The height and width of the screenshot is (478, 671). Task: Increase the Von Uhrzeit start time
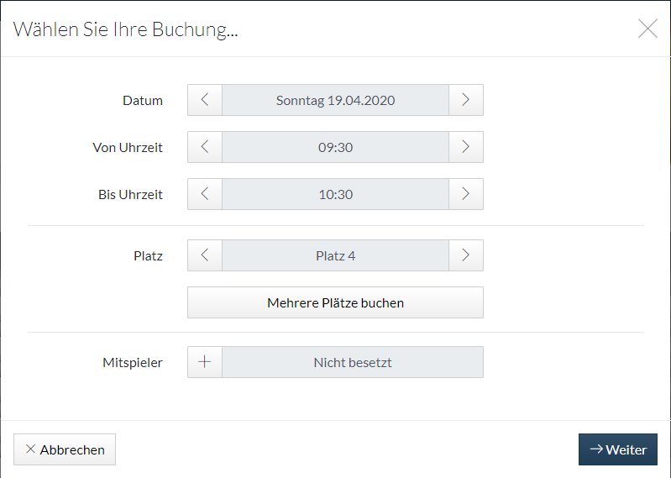pos(466,147)
